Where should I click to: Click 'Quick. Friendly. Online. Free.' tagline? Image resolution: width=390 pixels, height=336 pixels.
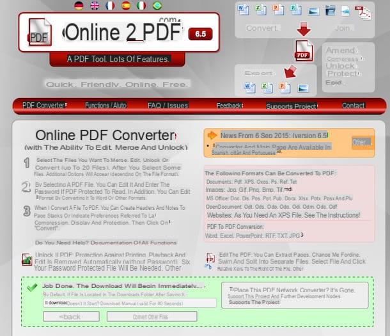(116, 84)
